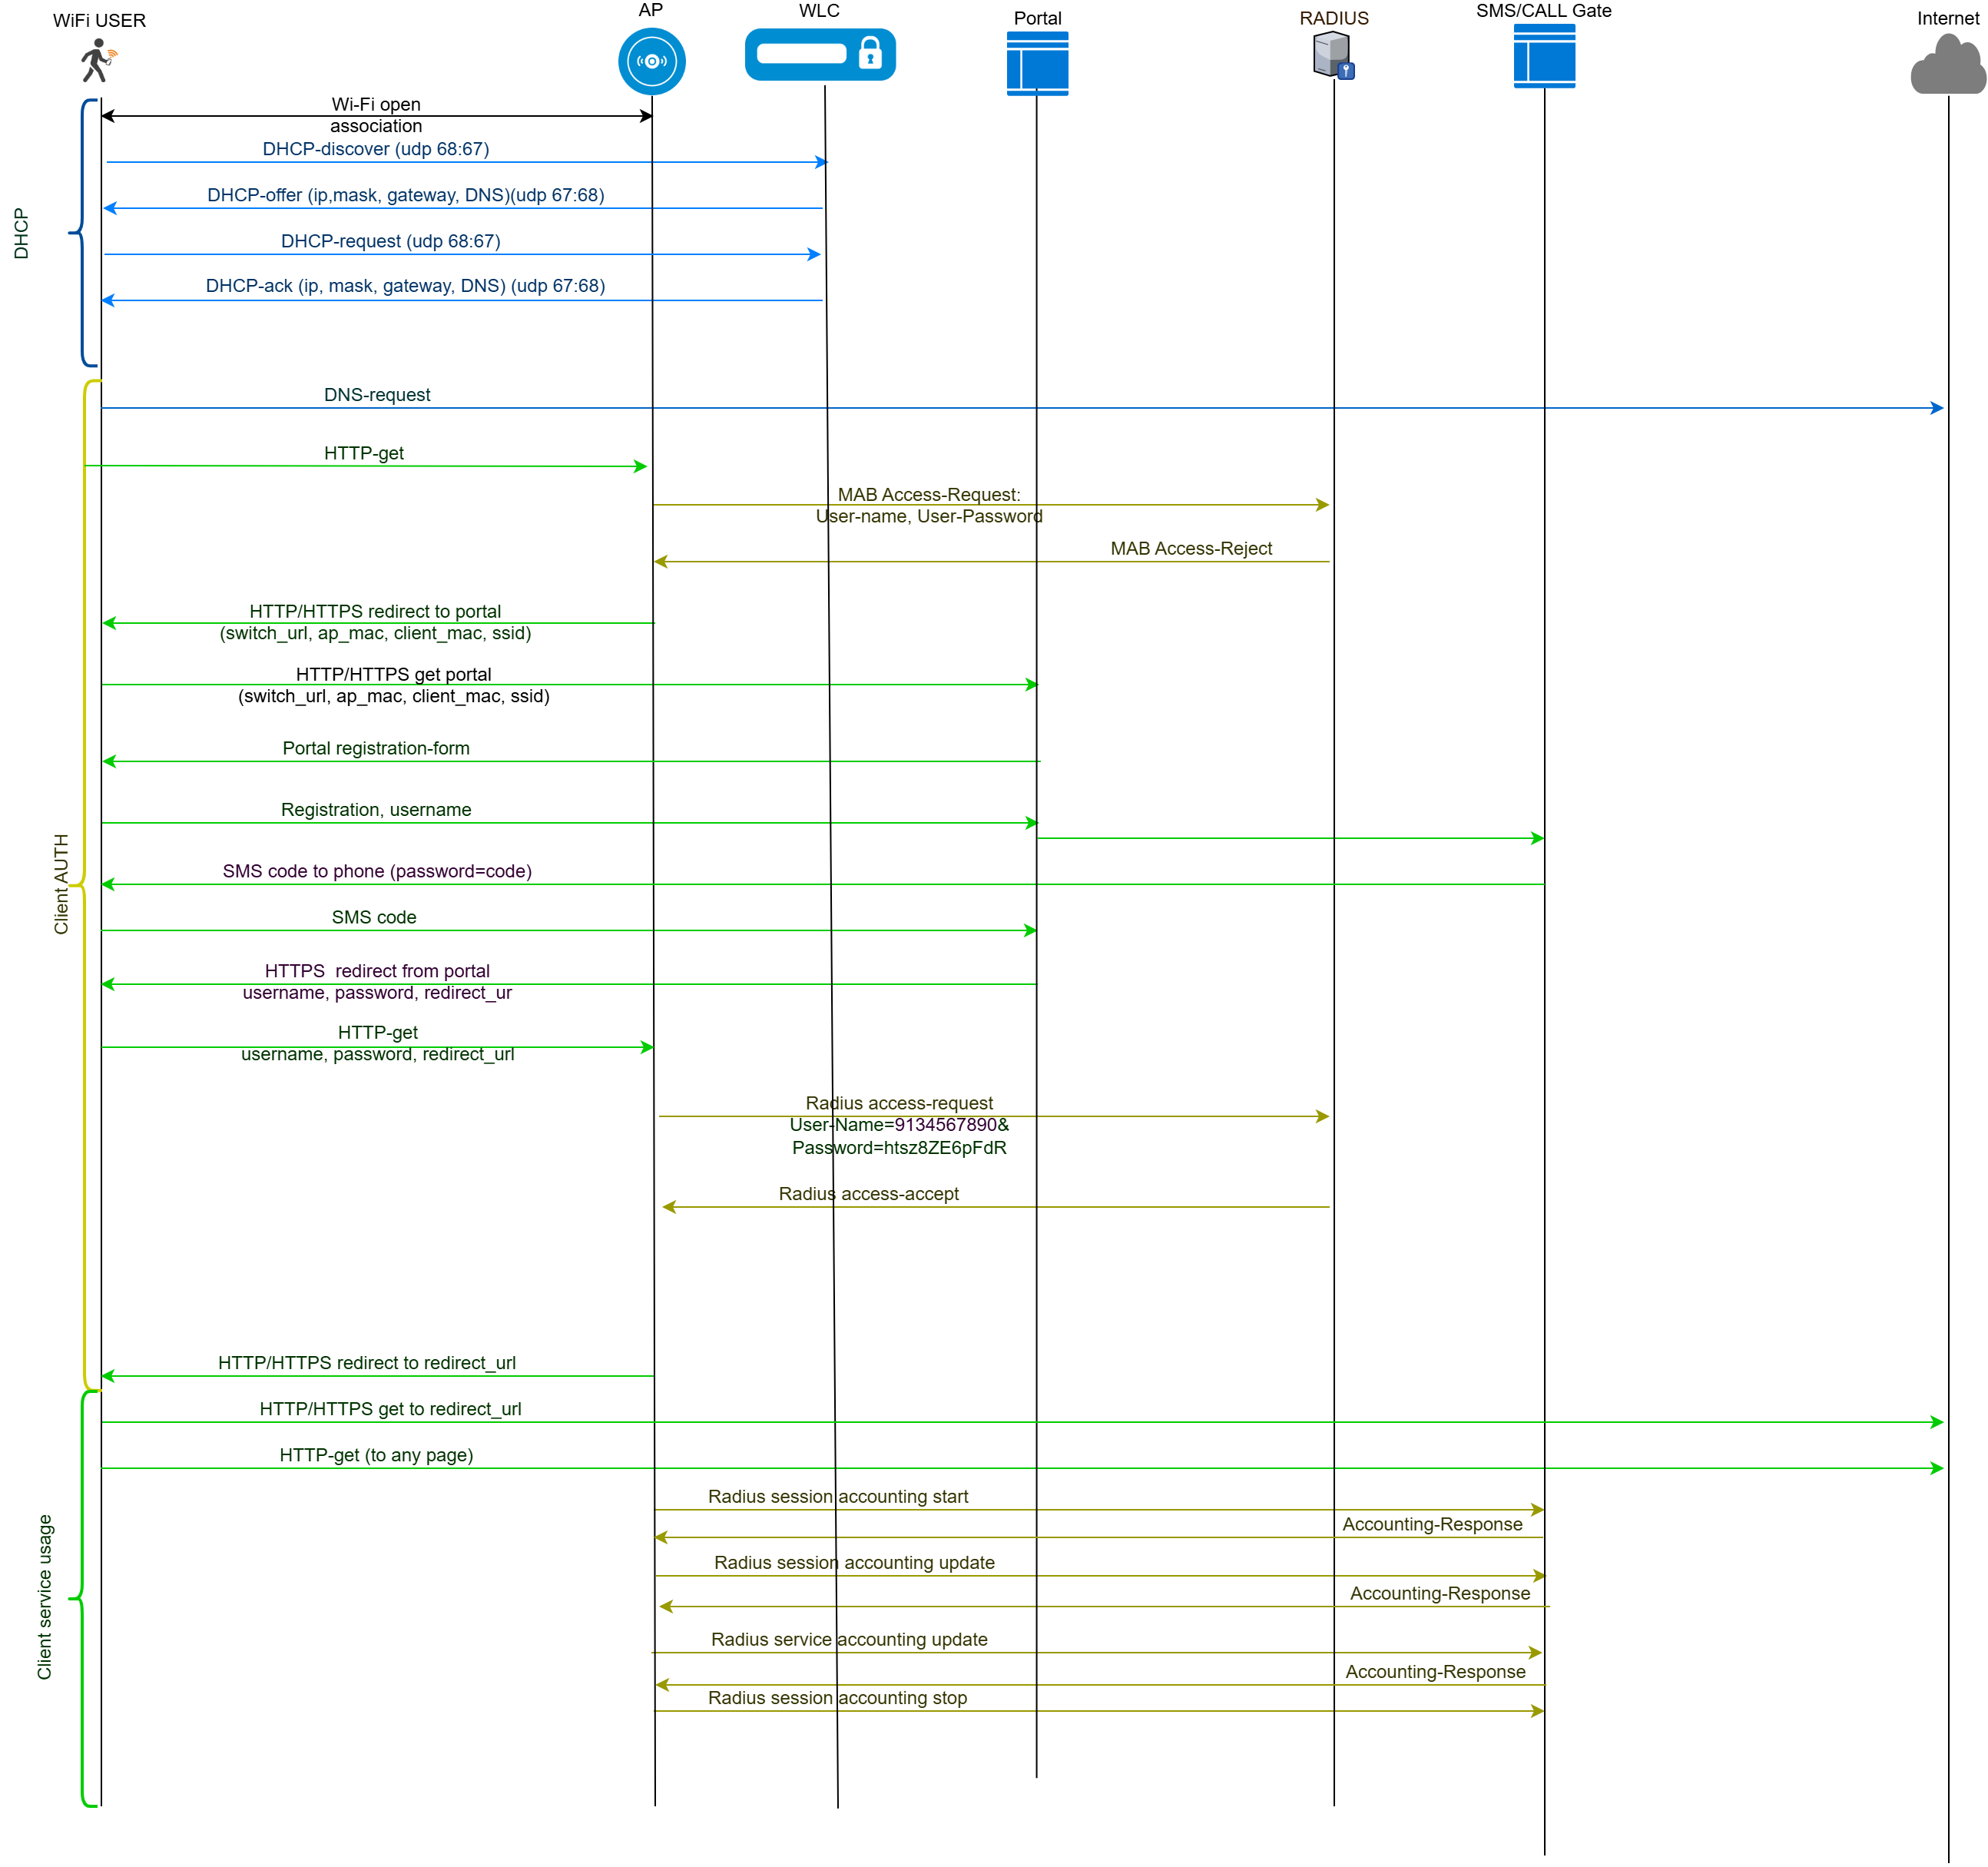
Task: Select the SMS code to phone label
Action: 376,871
